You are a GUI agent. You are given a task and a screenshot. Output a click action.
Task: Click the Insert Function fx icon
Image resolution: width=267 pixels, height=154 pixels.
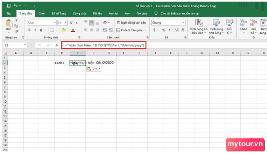(57, 45)
